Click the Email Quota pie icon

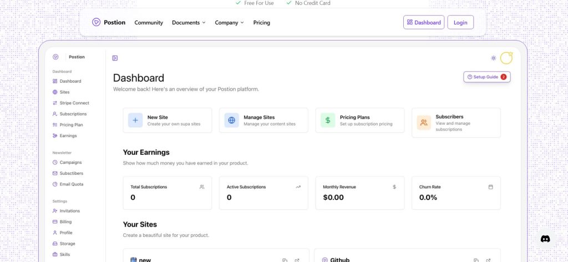[x=55, y=184]
